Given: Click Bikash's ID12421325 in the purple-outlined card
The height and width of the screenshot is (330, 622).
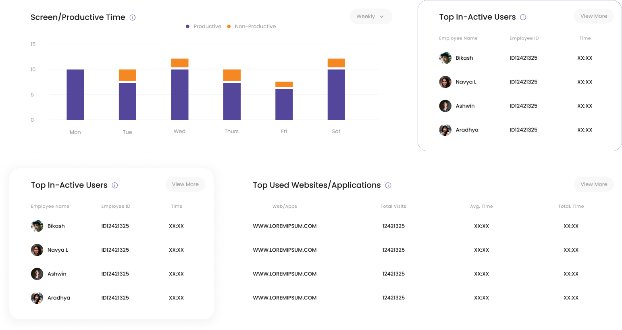Looking at the screenshot, I should point(523,58).
